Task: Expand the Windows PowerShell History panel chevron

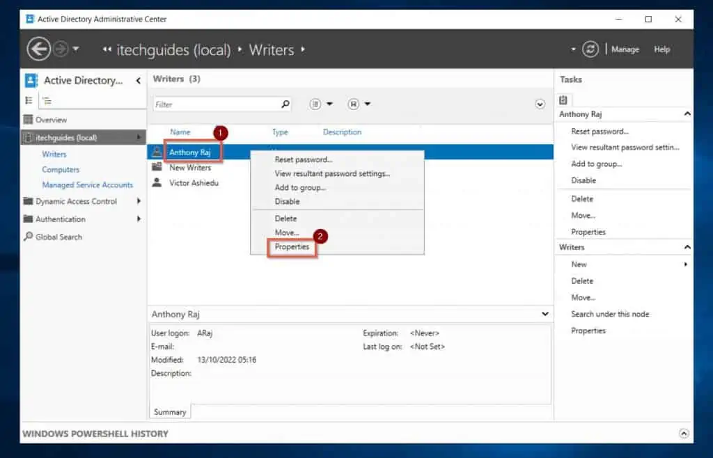Action: 684,434
